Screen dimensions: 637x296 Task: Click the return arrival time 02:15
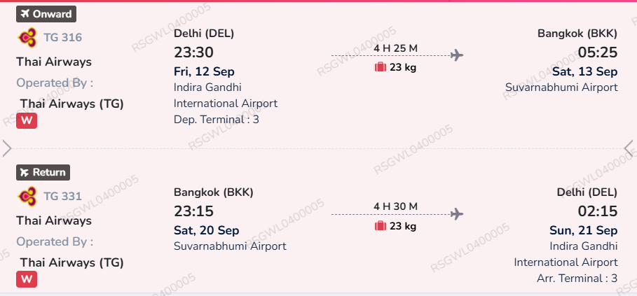tap(597, 211)
